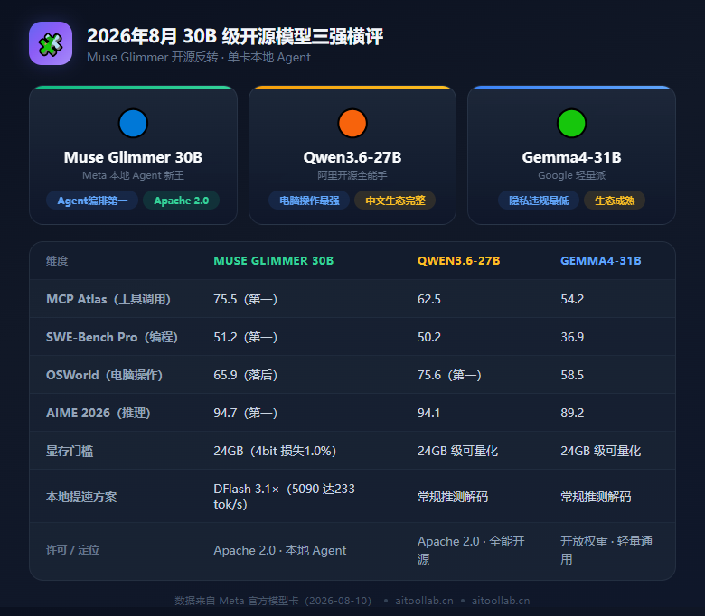
Task: Click the blue circle above Muse Glimmer 30B
Action: pyautogui.click(x=133, y=123)
